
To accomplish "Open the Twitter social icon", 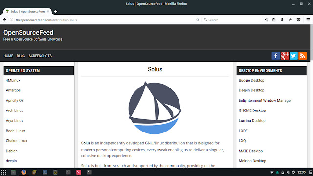I will coord(293,56).
